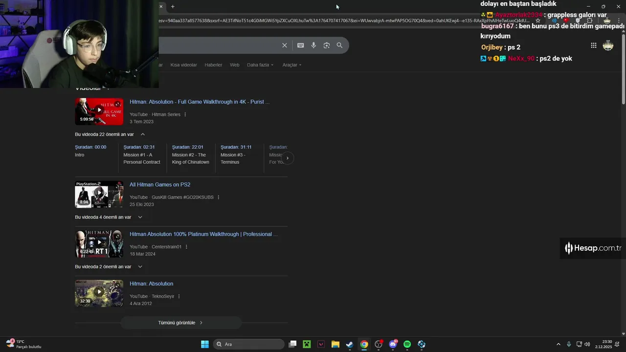Switch to the Kısa videolar tab
This screenshot has width=626, height=352.
pos(183,65)
